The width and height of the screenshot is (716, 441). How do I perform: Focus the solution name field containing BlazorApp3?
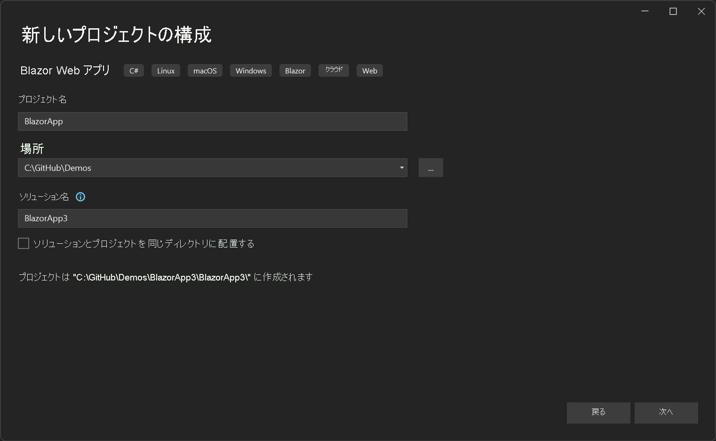213,218
